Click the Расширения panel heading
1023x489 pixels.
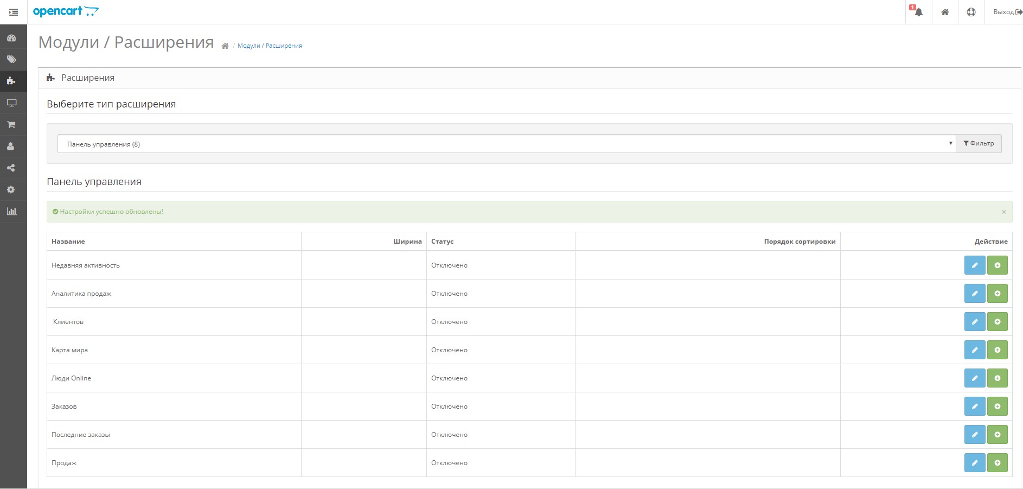click(88, 78)
